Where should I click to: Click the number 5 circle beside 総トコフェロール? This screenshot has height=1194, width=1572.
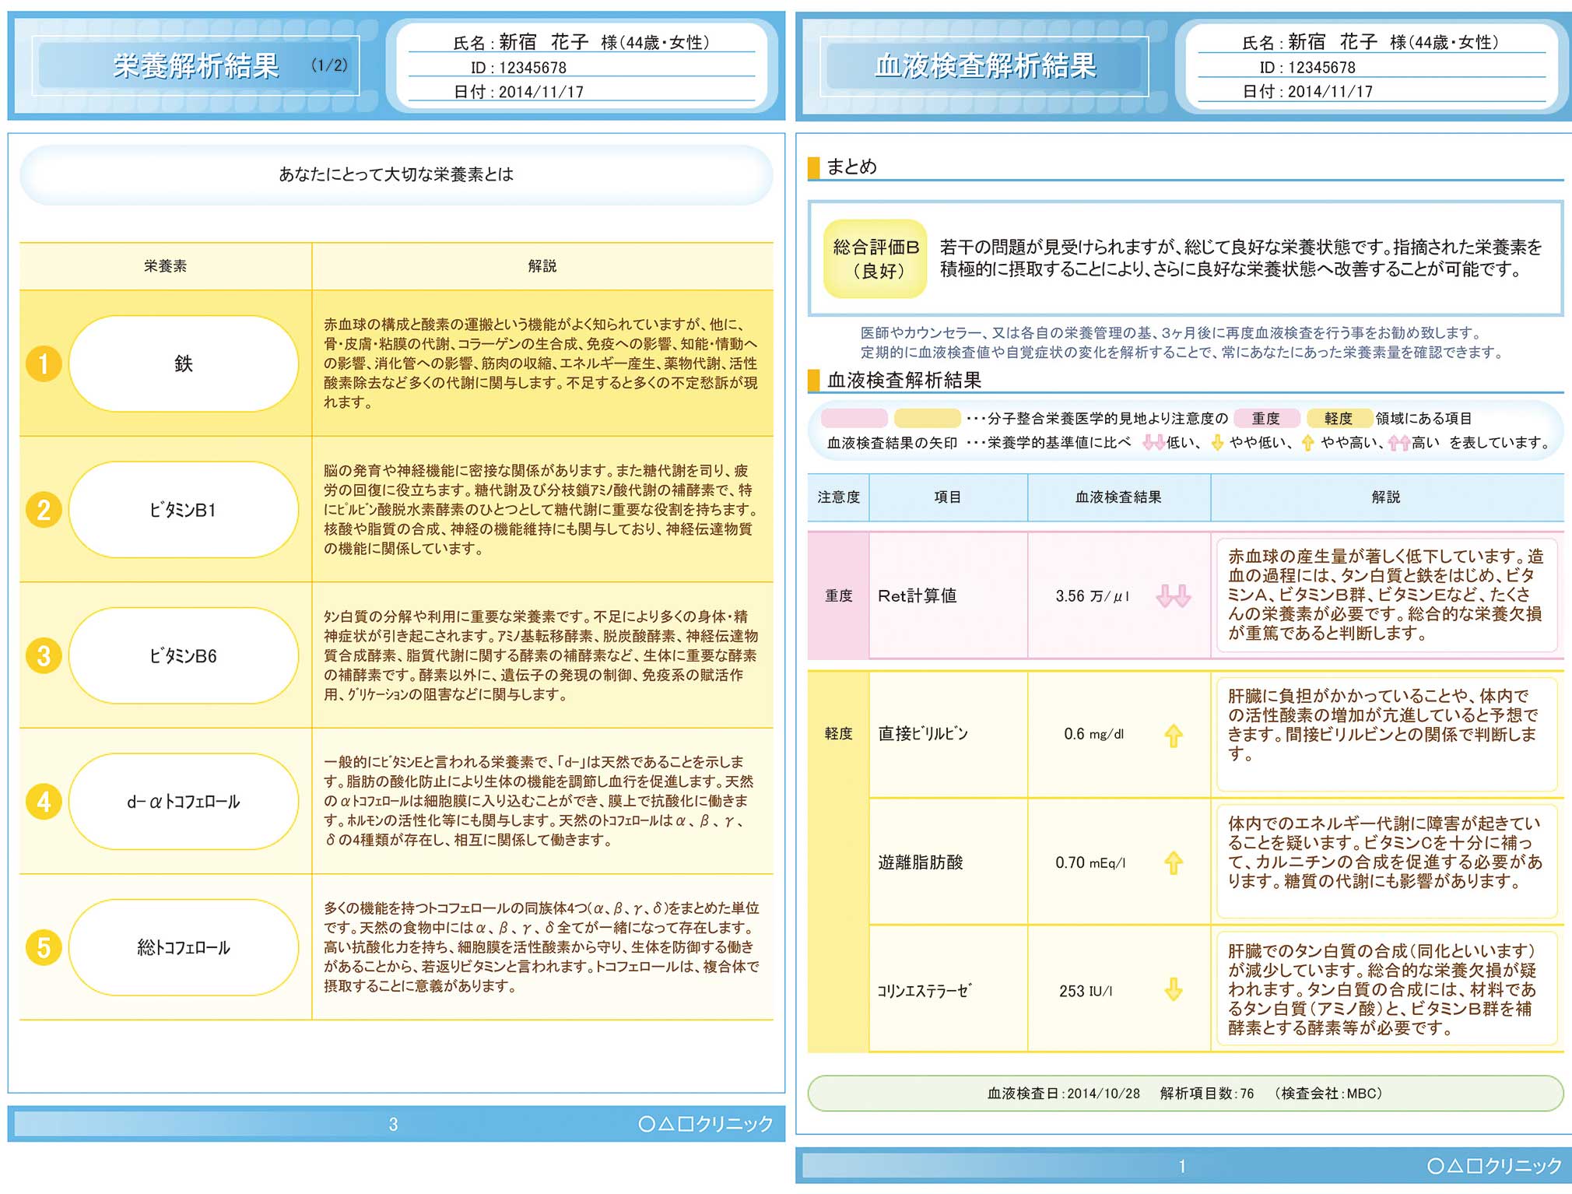(x=44, y=947)
